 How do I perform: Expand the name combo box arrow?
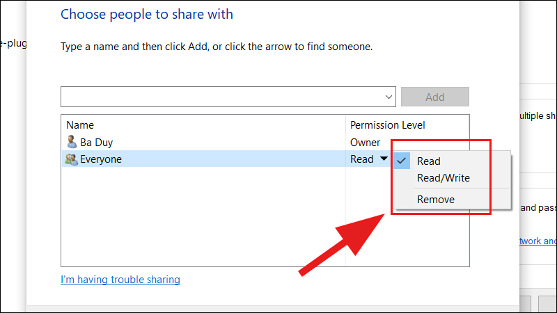click(389, 97)
